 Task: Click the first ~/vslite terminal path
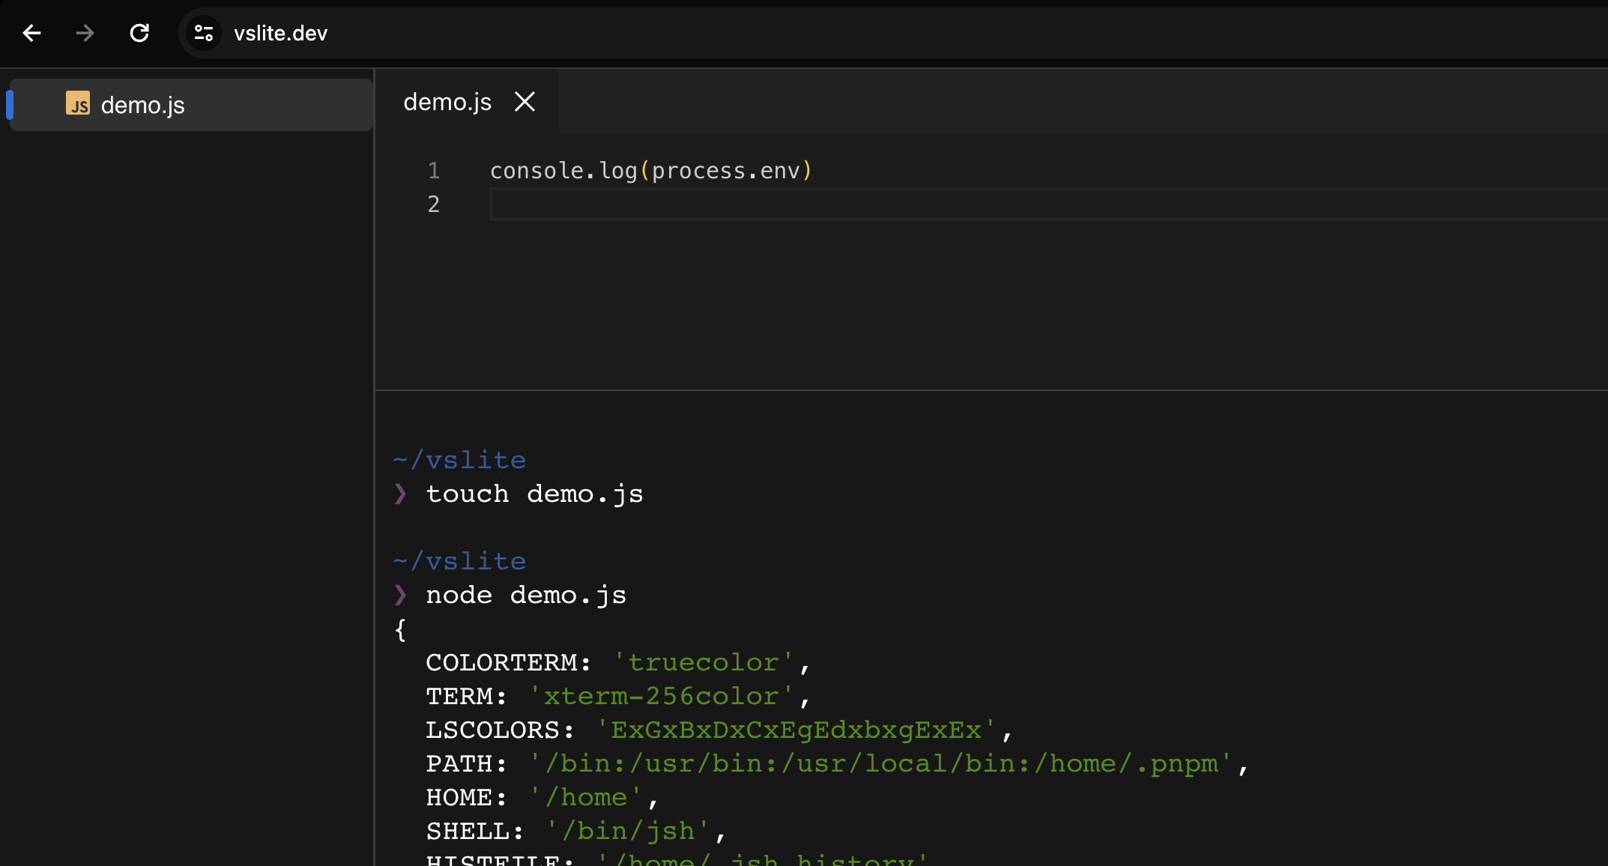tap(459, 460)
